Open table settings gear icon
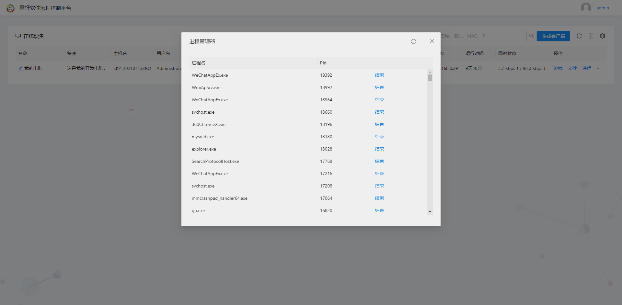Viewport: 622px width, 305px height. [603, 36]
